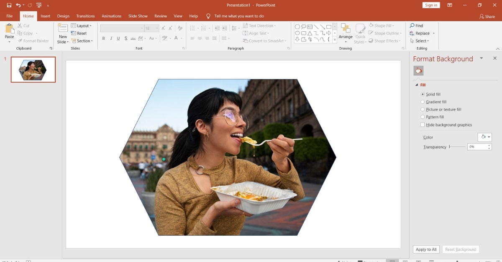Increase font size
502x262 pixels.
coord(164,28)
